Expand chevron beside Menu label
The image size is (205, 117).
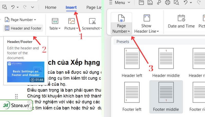point(129,2)
